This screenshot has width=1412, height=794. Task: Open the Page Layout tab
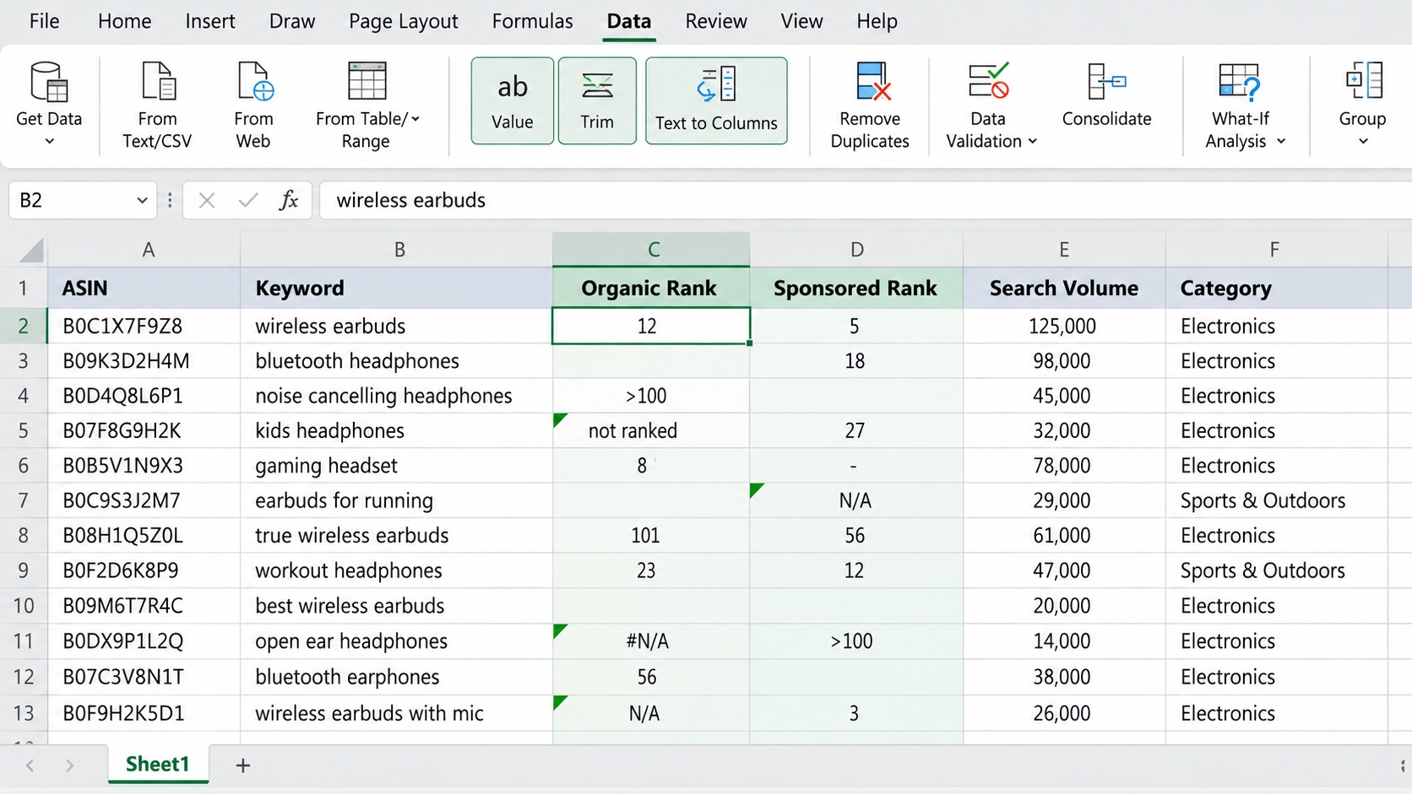(404, 21)
